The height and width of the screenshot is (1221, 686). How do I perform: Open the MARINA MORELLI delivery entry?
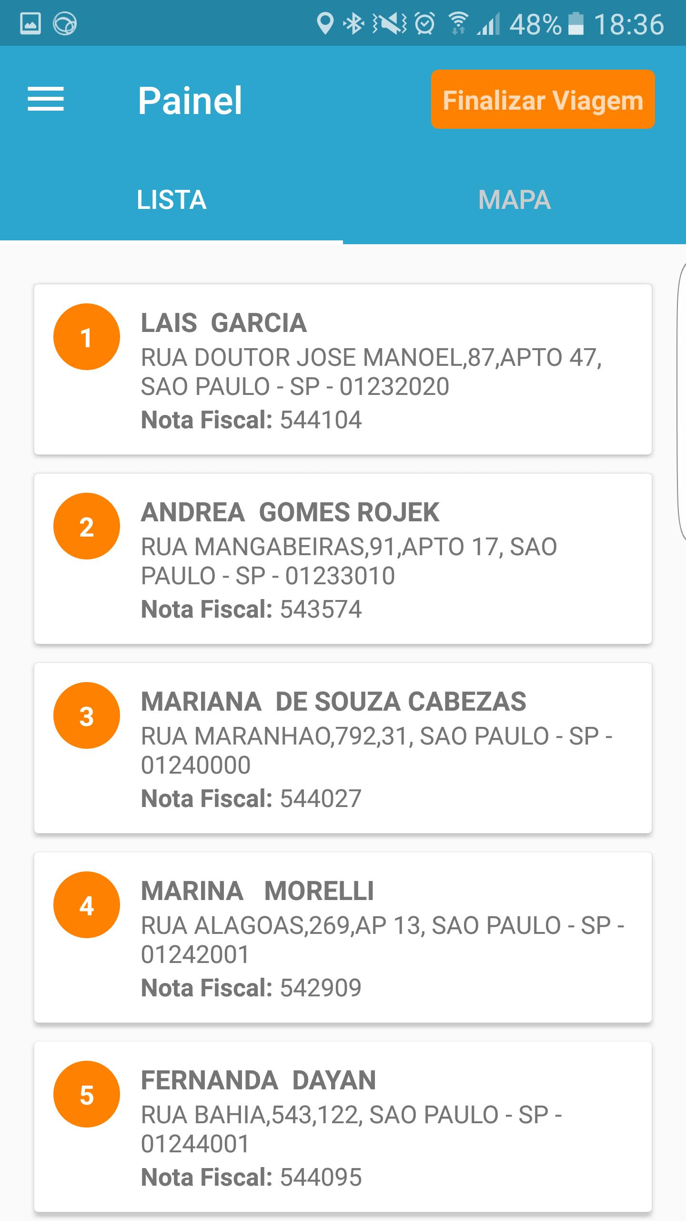(x=343, y=937)
